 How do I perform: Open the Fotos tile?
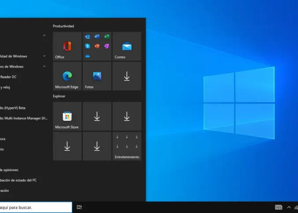point(97,76)
